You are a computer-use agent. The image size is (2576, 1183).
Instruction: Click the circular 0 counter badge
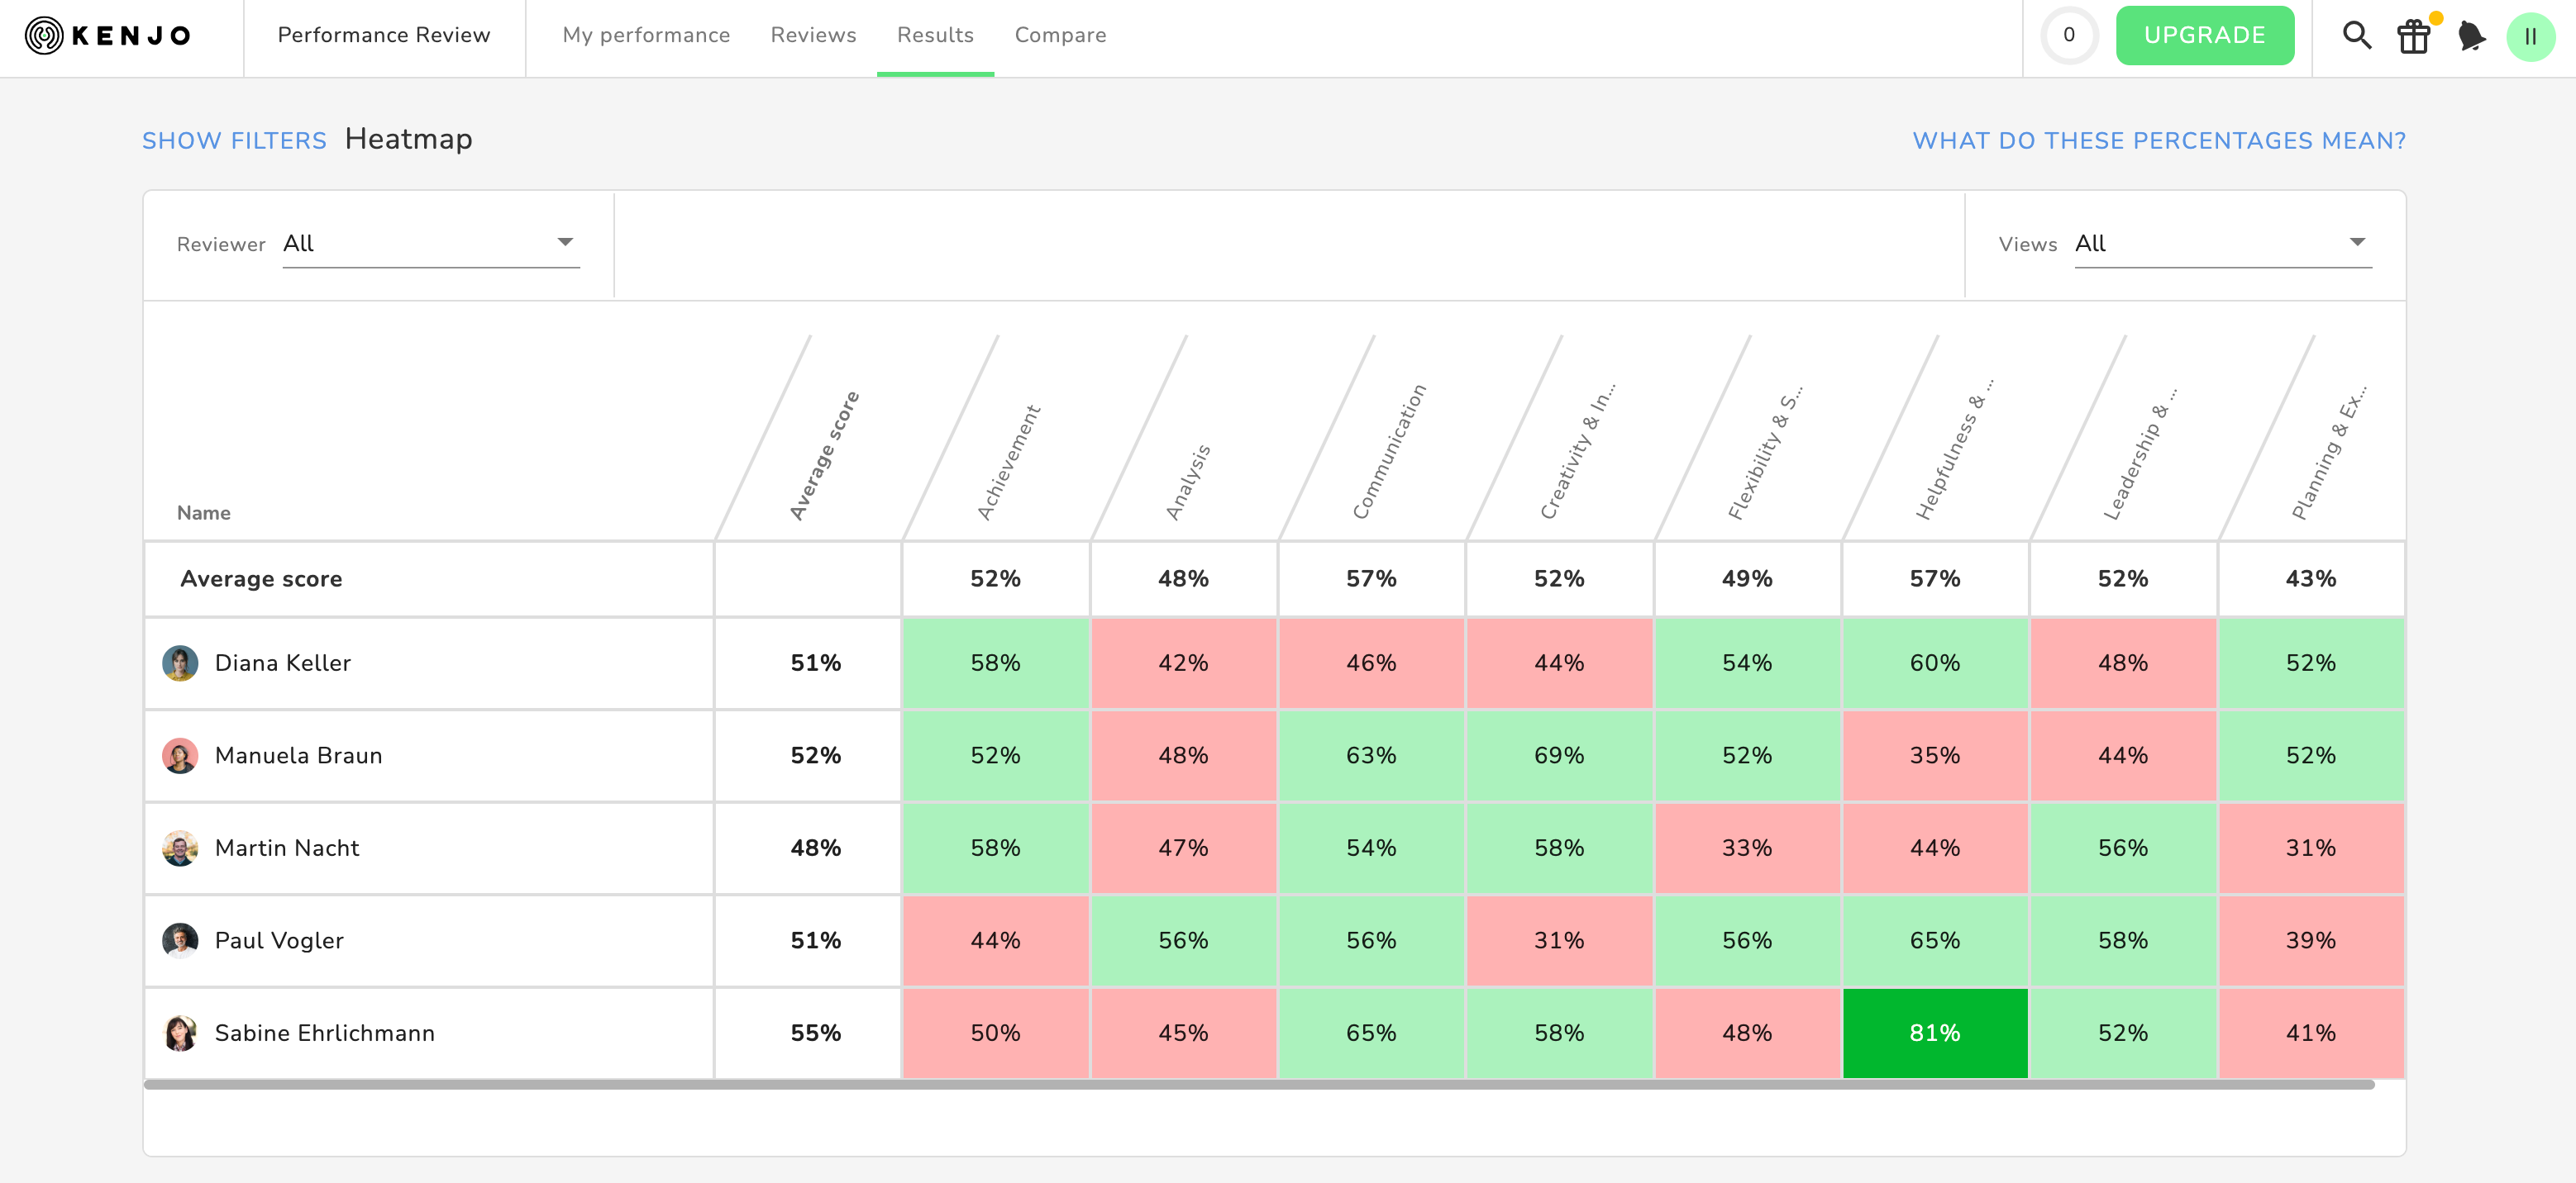2068,36
